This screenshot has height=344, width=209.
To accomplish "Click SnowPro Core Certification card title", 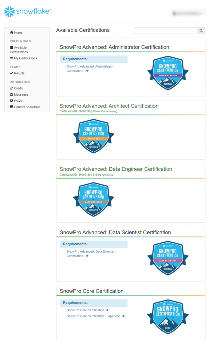I will click(92, 291).
